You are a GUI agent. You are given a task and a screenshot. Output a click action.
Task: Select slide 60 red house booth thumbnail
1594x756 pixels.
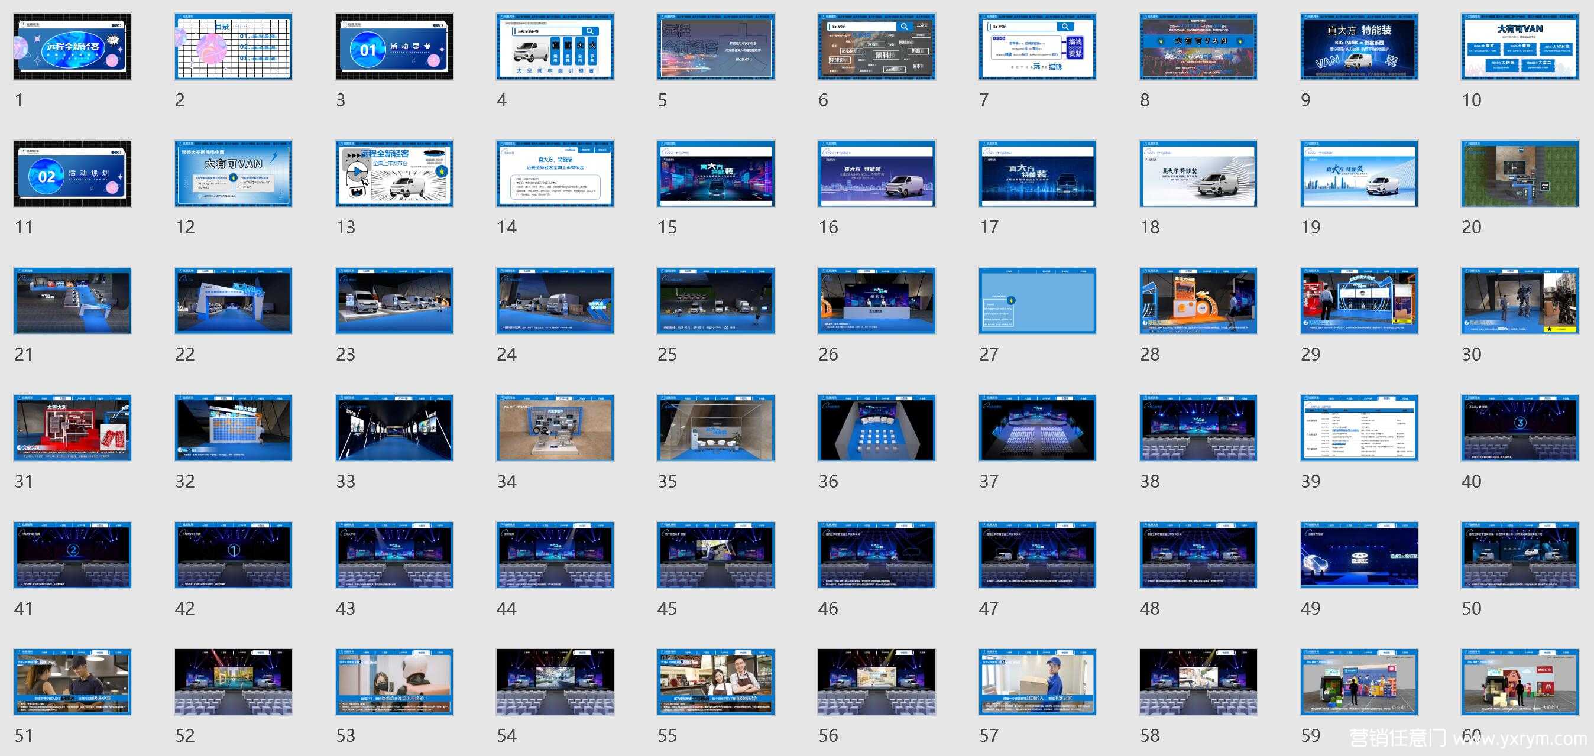(x=1520, y=682)
